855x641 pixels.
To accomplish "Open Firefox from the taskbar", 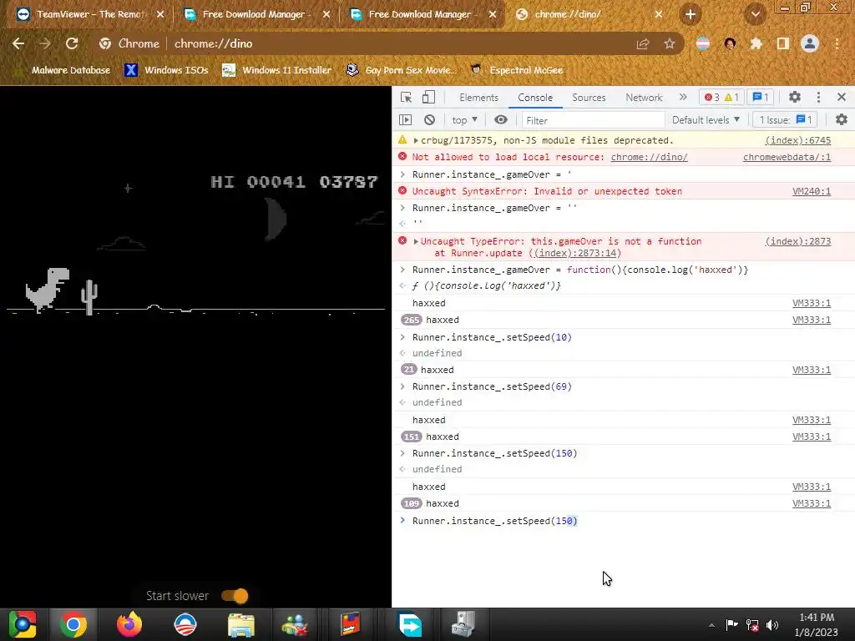I will pyautogui.click(x=129, y=624).
